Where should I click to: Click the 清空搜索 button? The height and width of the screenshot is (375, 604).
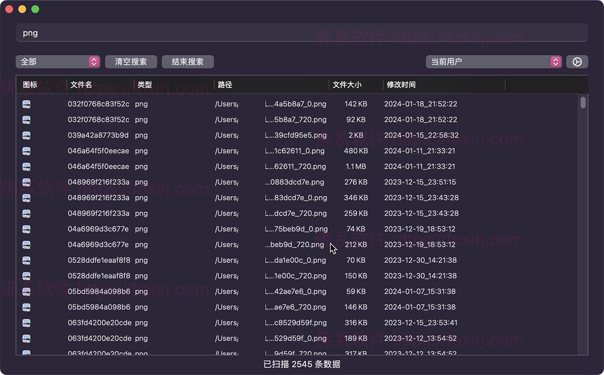click(131, 62)
